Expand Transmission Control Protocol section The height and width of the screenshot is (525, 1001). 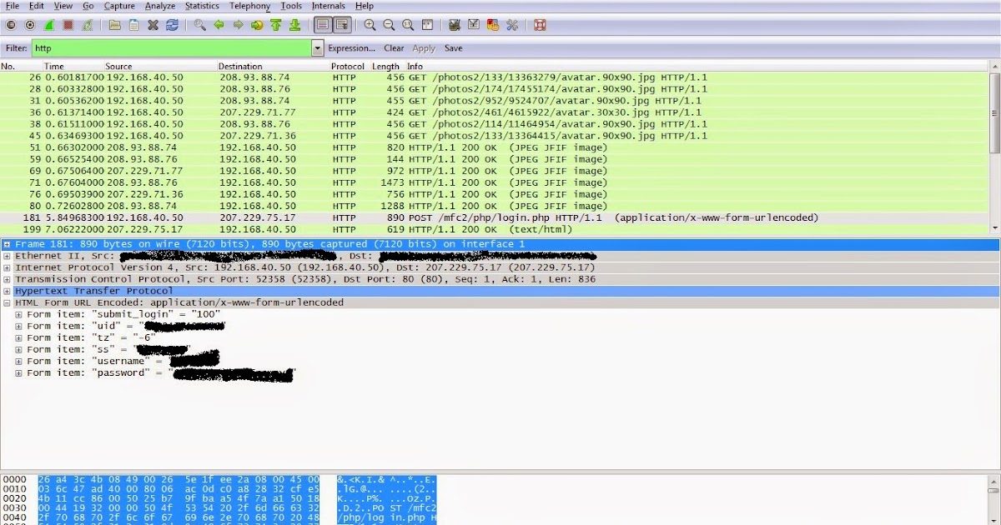click(x=7, y=279)
